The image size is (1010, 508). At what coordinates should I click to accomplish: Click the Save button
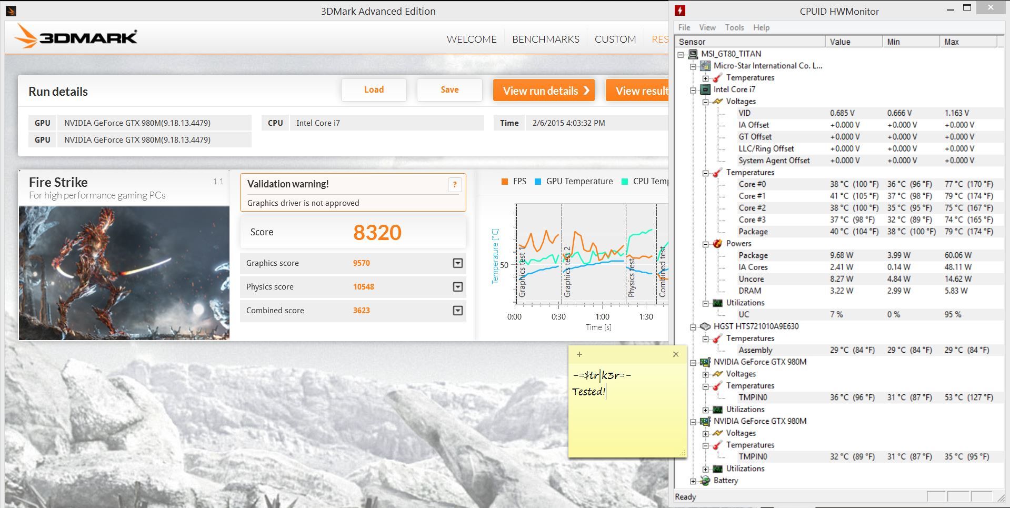coord(449,90)
